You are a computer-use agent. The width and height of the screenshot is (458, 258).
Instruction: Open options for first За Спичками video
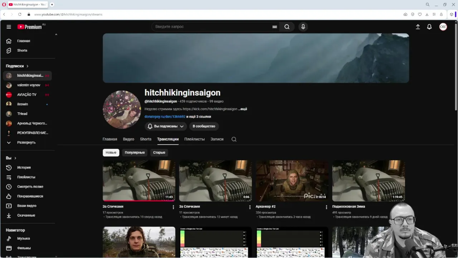click(173, 207)
